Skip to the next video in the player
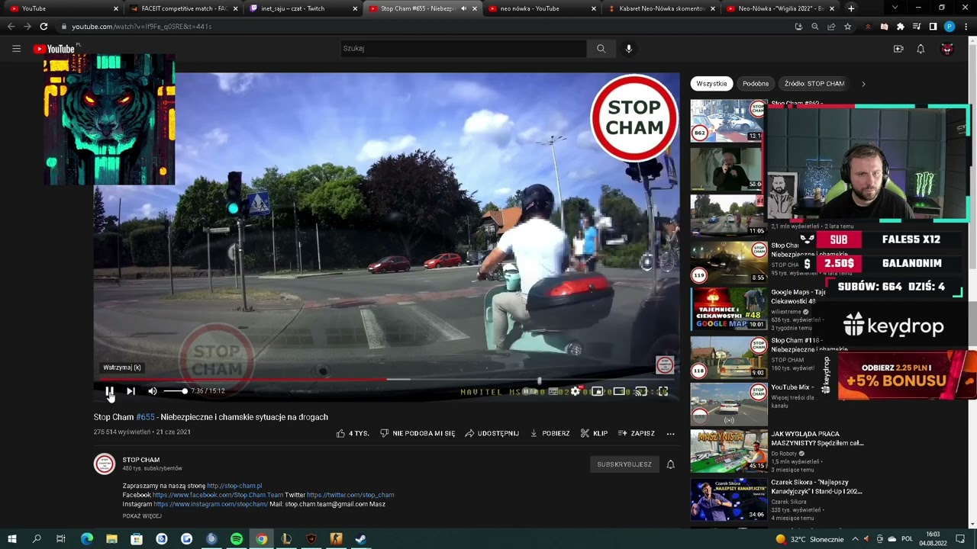977x549 pixels. (x=131, y=391)
